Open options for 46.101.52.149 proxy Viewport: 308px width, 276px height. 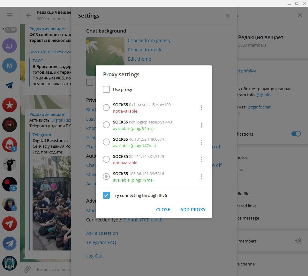click(x=201, y=142)
